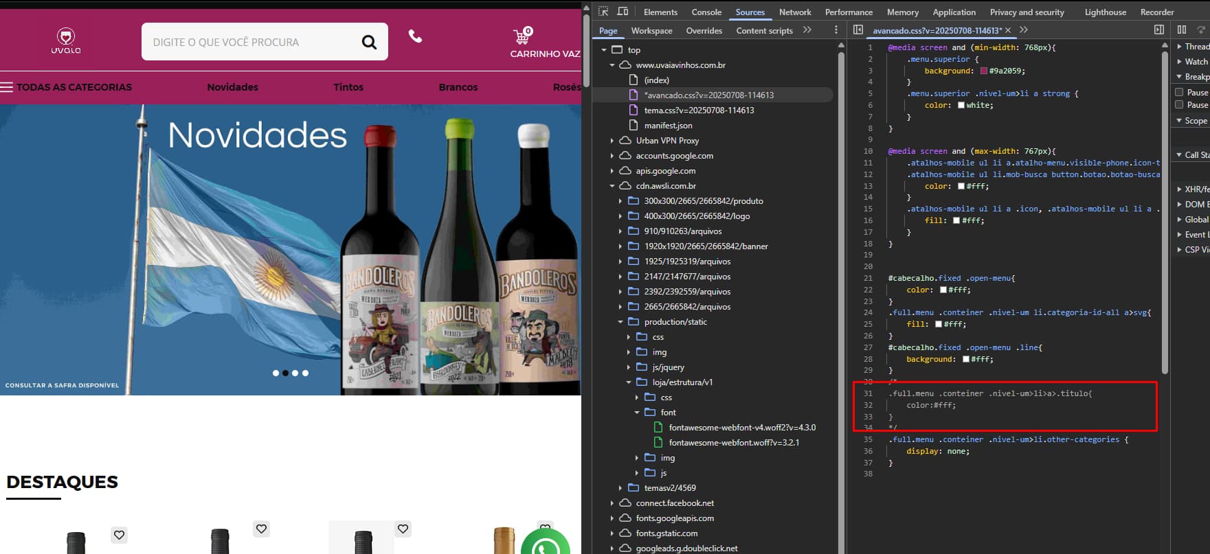This screenshot has height=554, width=1210.
Task: Open the Content scripts tab
Action: (x=764, y=31)
